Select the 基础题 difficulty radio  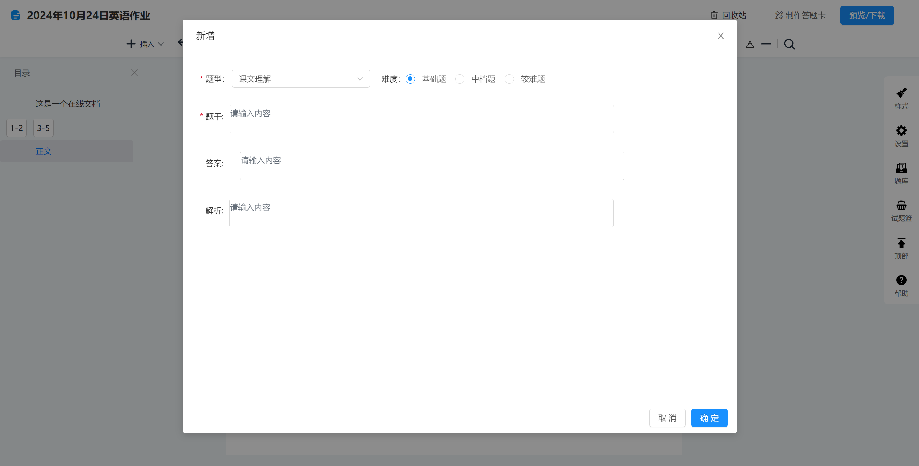pyautogui.click(x=410, y=79)
